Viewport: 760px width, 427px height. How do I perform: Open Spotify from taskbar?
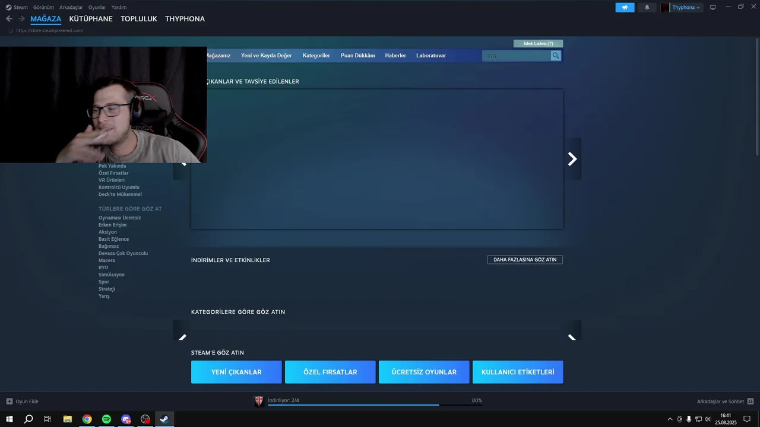(106, 419)
